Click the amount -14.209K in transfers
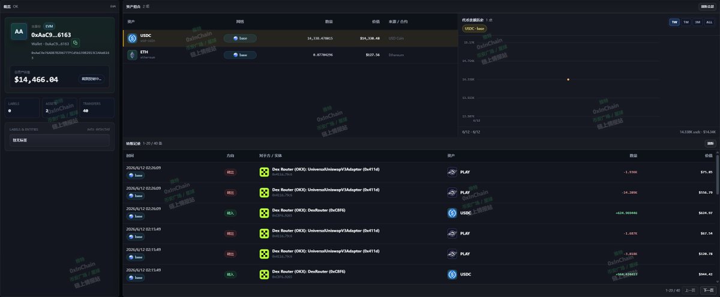This screenshot has width=720, height=297. click(629, 193)
